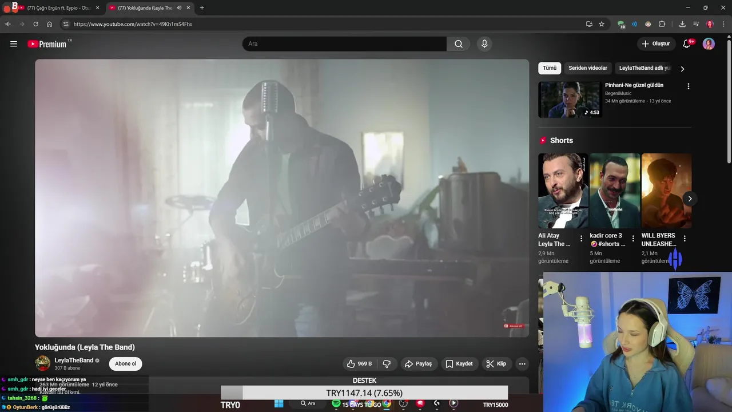Open the Windows Start button
The image size is (732, 412).
coord(279,403)
